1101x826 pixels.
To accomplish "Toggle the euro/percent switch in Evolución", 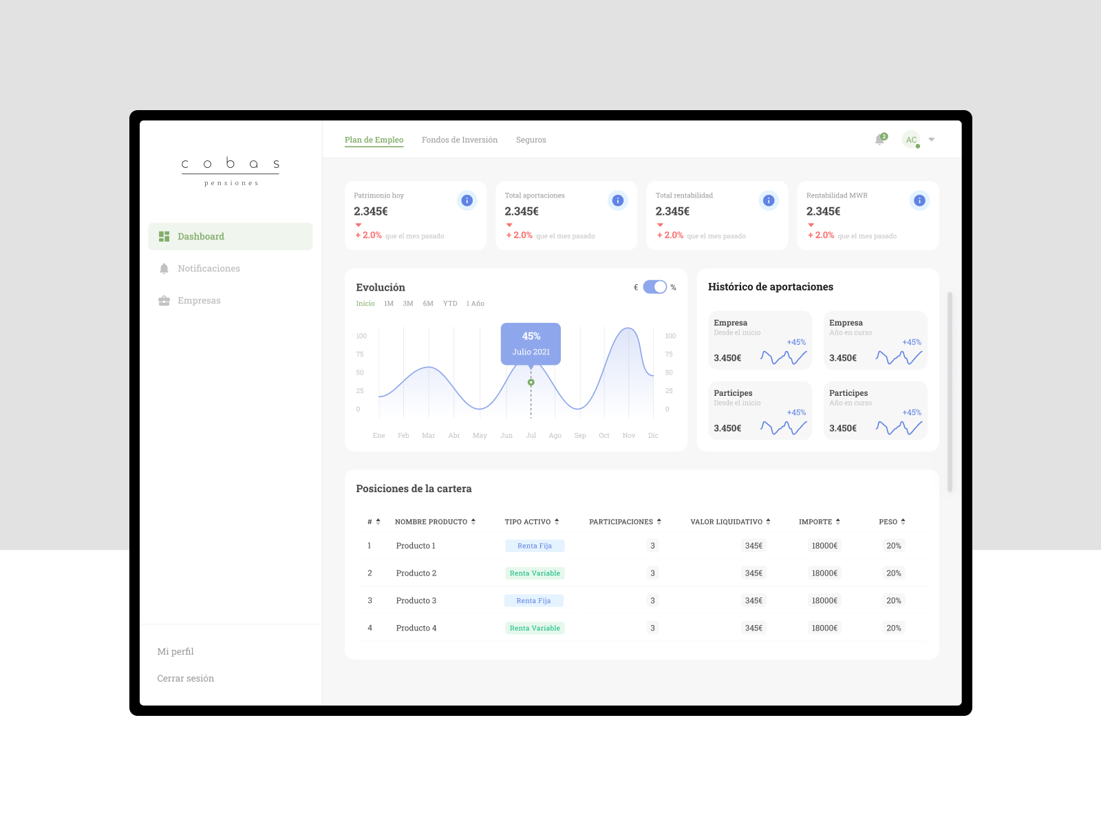I will (x=654, y=286).
